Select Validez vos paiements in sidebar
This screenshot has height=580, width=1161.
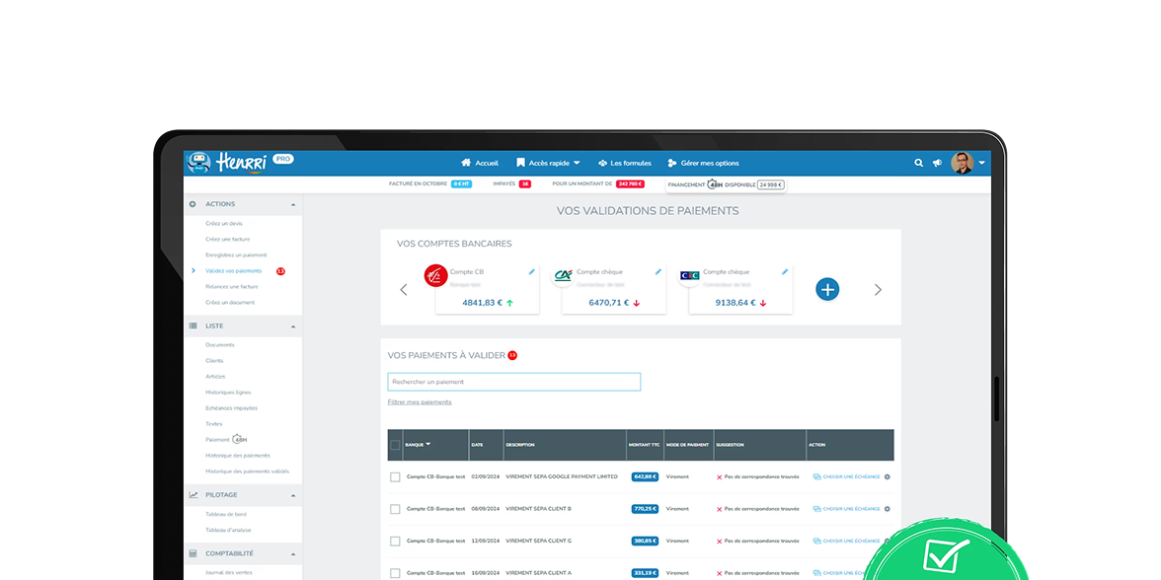(233, 270)
